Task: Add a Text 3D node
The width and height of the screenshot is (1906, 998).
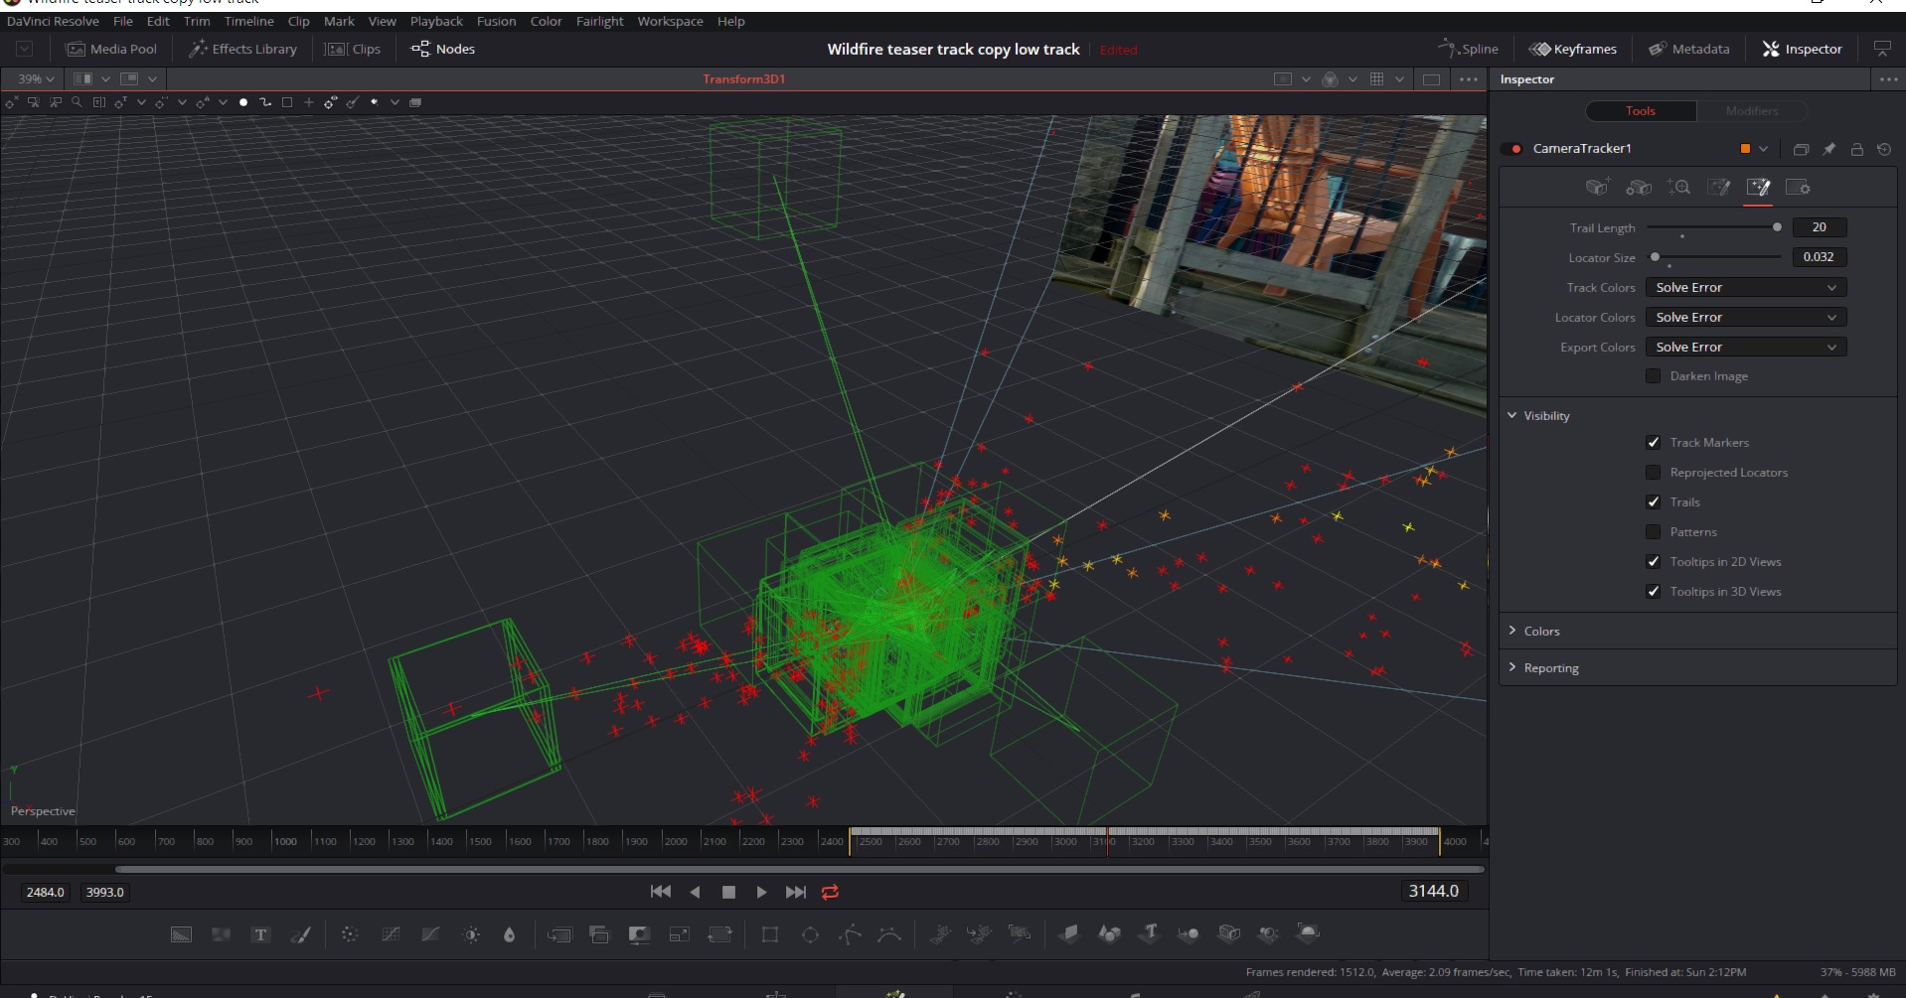Action: [1150, 932]
